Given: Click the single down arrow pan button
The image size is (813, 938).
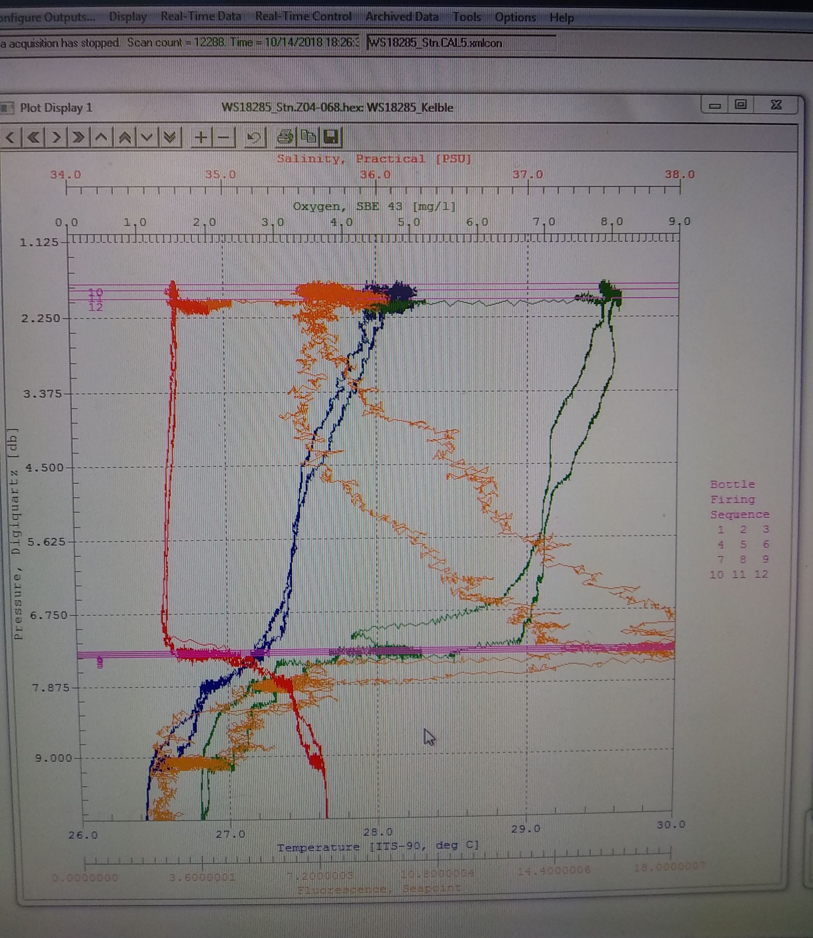Looking at the screenshot, I should click(x=147, y=137).
